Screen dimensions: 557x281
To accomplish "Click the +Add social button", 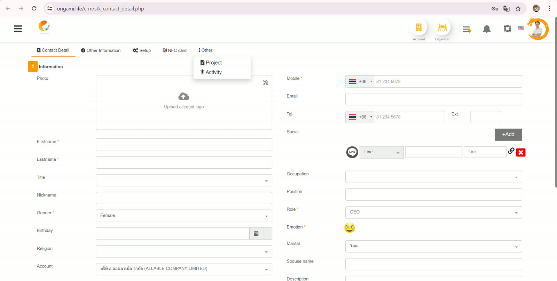I will (x=508, y=135).
